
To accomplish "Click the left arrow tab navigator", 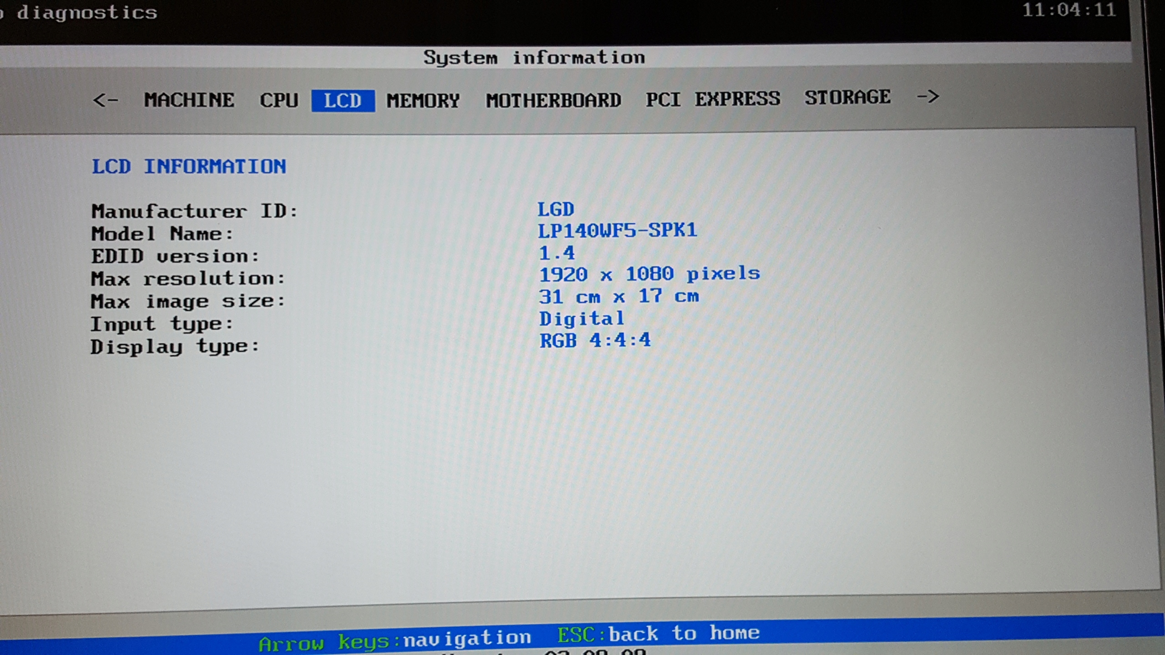I will tap(106, 100).
